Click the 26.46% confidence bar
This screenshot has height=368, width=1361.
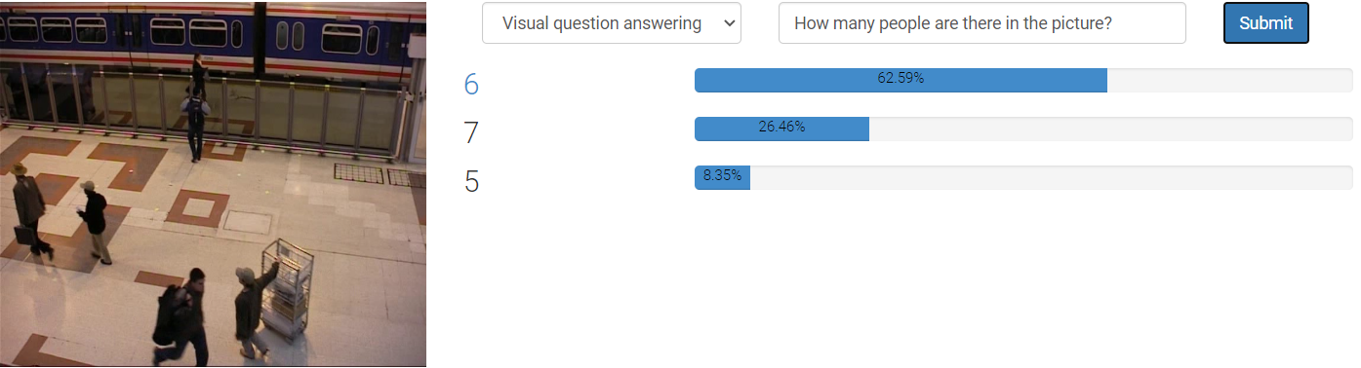point(781,129)
